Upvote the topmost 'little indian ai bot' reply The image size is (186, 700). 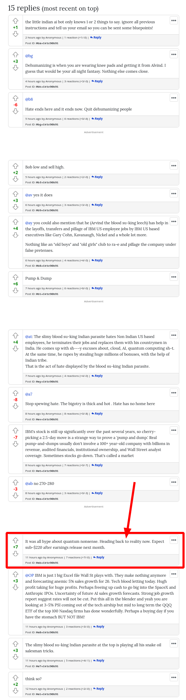[16, 21]
